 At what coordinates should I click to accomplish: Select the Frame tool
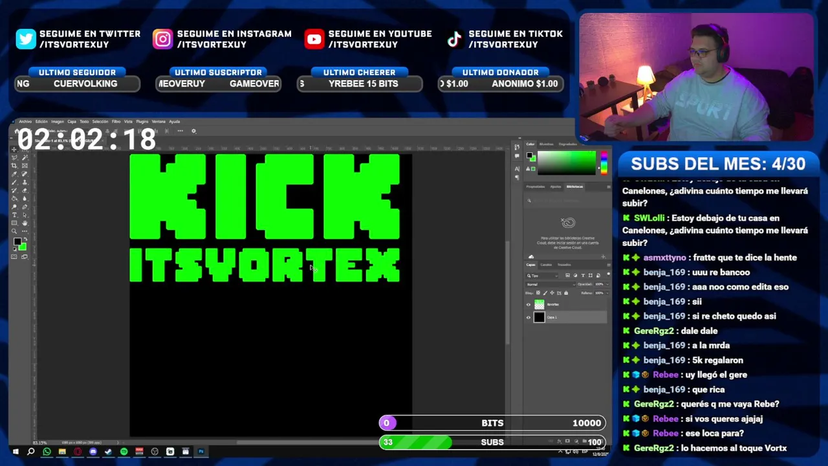(25, 166)
